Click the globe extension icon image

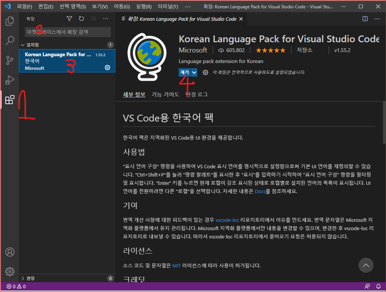147,57
